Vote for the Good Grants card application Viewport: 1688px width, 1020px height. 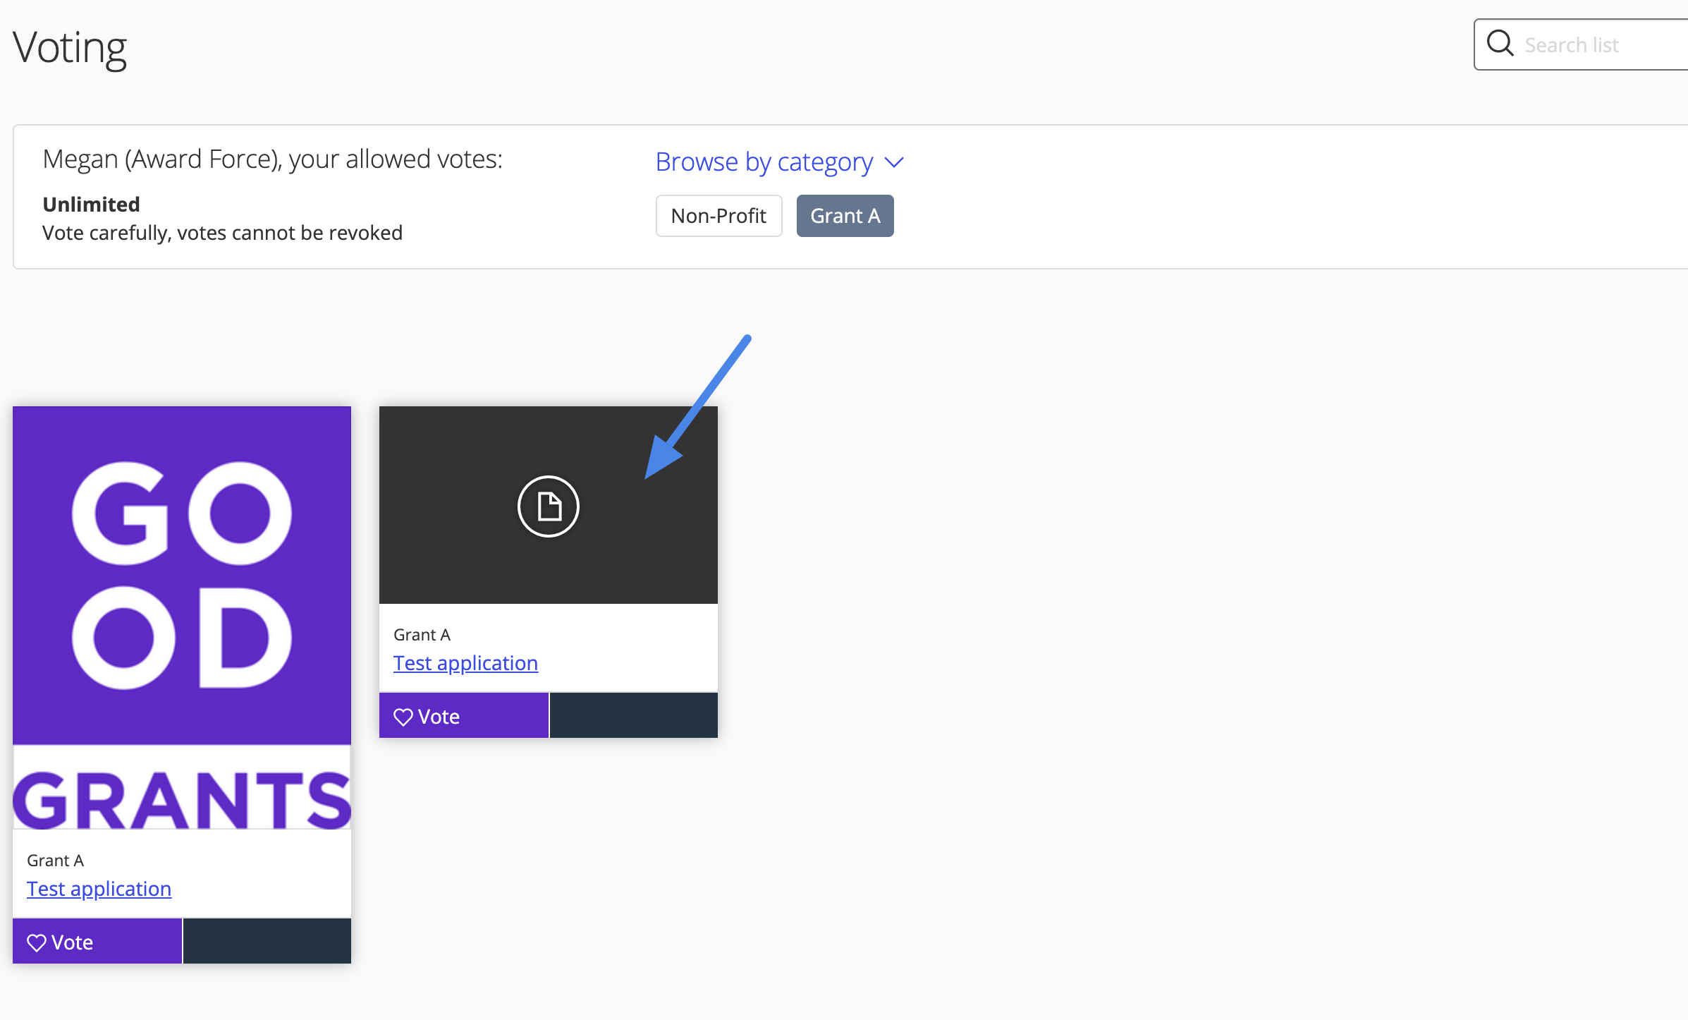coord(97,942)
